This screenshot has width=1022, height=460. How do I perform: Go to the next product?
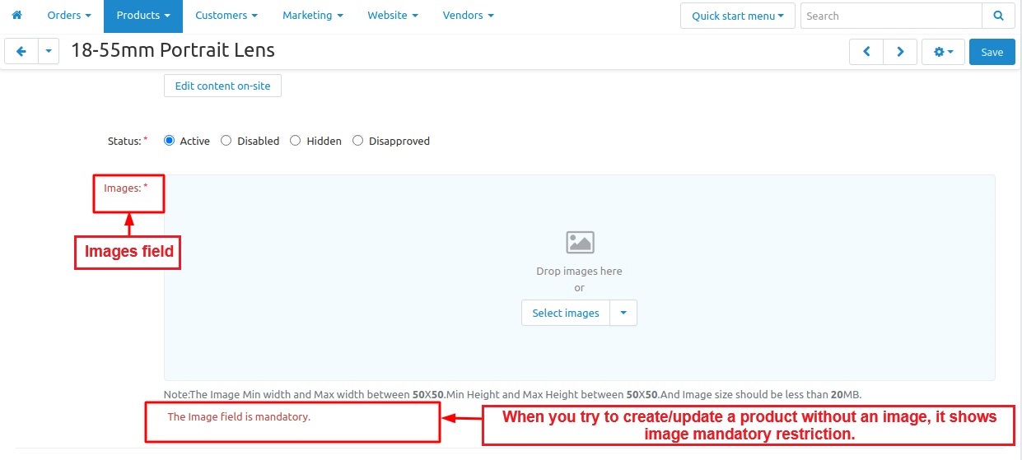pyautogui.click(x=900, y=52)
